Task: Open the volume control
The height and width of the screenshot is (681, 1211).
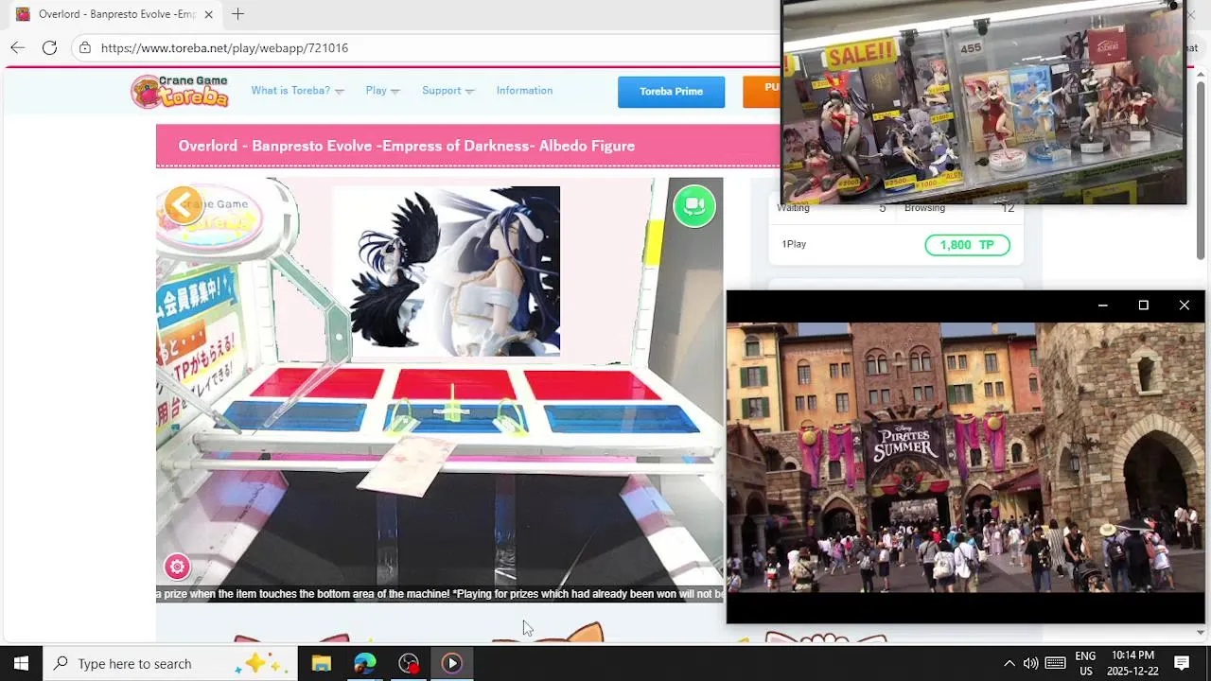Action: 1030,664
